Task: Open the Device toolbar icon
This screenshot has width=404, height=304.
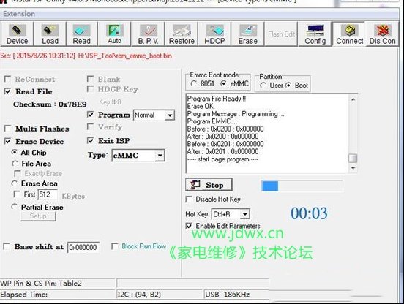Action: point(17,34)
